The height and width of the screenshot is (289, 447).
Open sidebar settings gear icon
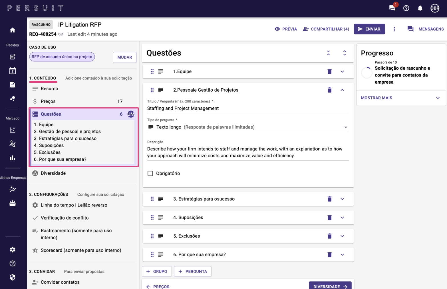tap(13, 250)
